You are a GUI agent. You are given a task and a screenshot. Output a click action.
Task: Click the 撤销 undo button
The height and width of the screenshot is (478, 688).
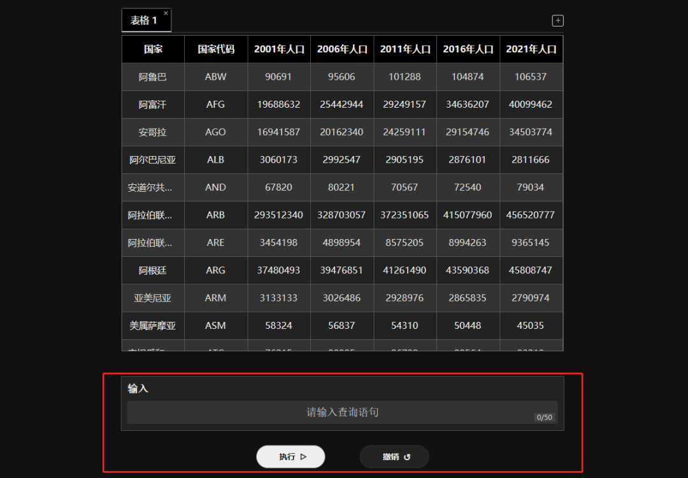point(394,456)
